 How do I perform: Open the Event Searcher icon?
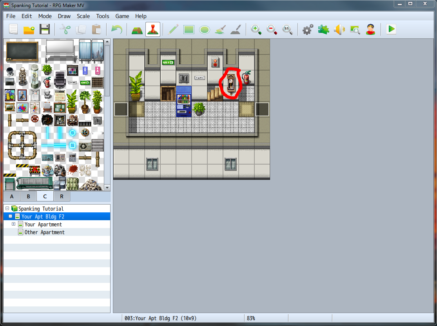[355, 29]
